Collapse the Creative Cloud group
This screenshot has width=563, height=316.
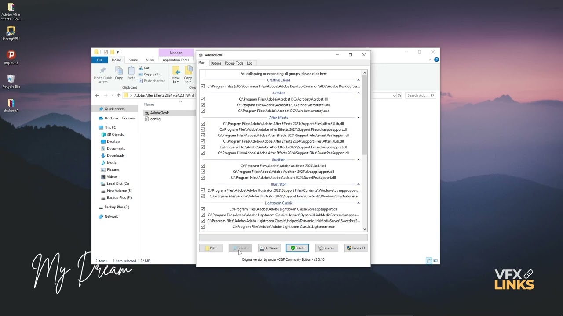[x=358, y=80]
